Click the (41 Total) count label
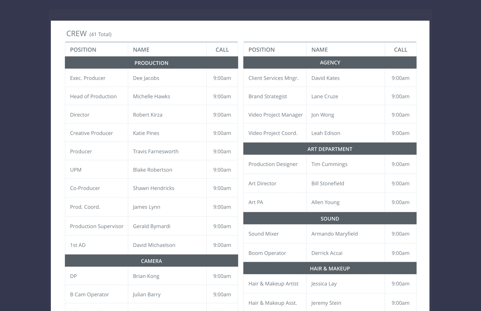Image resolution: width=481 pixels, height=311 pixels. pyautogui.click(x=100, y=34)
